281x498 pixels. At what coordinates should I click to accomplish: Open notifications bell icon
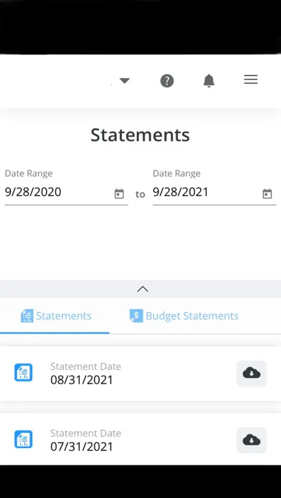click(209, 81)
